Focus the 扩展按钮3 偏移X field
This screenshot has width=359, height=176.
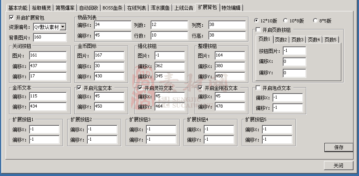click(161, 130)
